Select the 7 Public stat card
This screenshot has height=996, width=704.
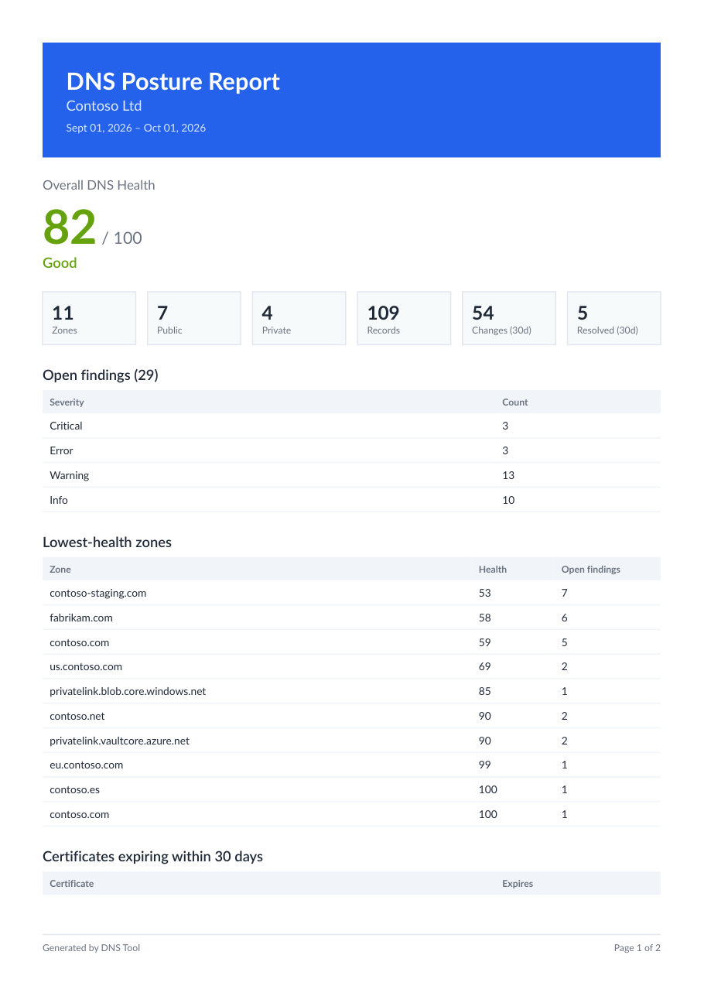pyautogui.click(x=194, y=318)
